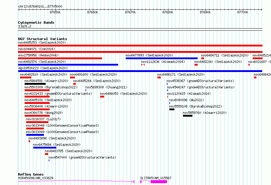Select nsv6481574 (Sedlazeck2020) variant label
The width and height of the screenshot is (271, 185).
pos(42,62)
